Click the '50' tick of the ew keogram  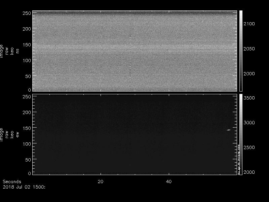tap(28, 160)
